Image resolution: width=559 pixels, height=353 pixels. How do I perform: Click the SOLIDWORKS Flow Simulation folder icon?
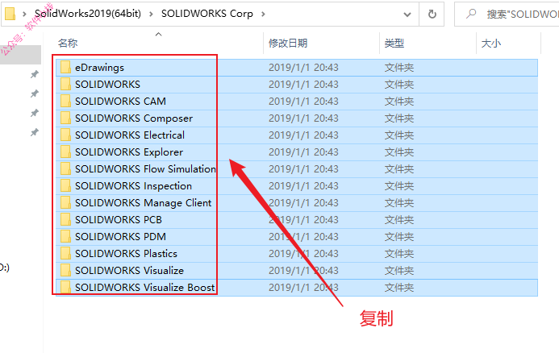(x=65, y=168)
